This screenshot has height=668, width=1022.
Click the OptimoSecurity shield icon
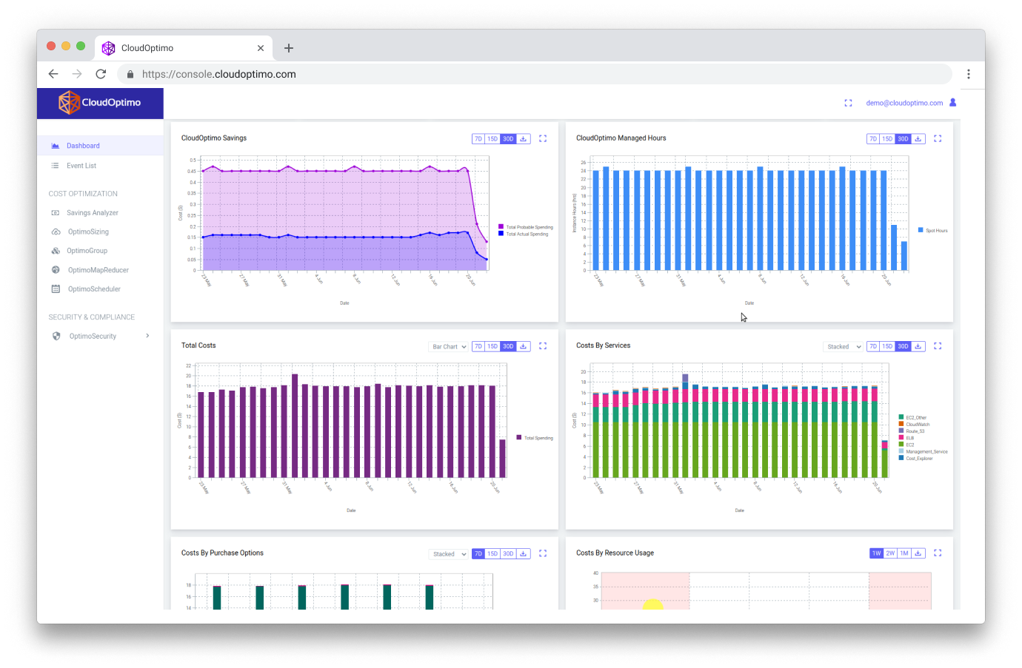56,336
